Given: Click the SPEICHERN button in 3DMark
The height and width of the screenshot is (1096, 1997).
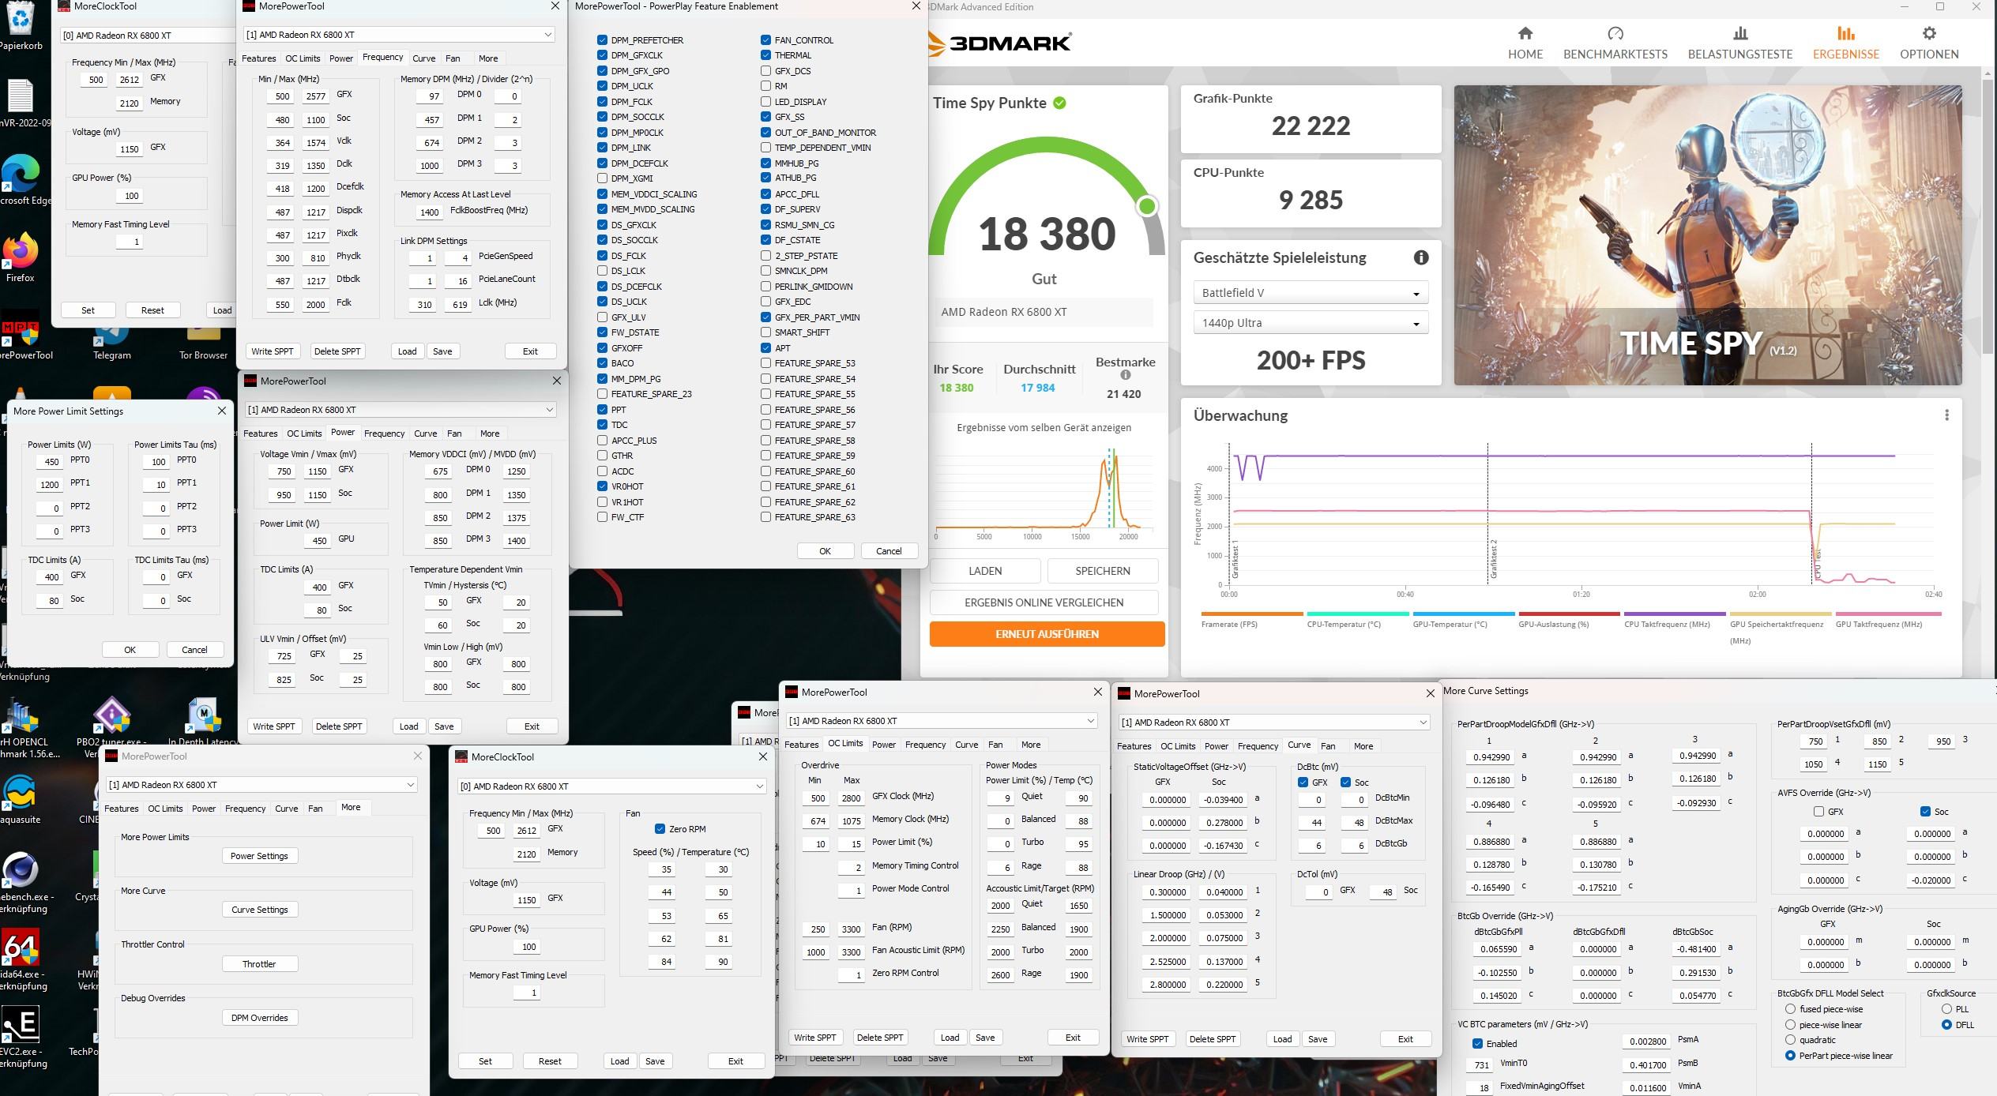Looking at the screenshot, I should [x=1103, y=571].
